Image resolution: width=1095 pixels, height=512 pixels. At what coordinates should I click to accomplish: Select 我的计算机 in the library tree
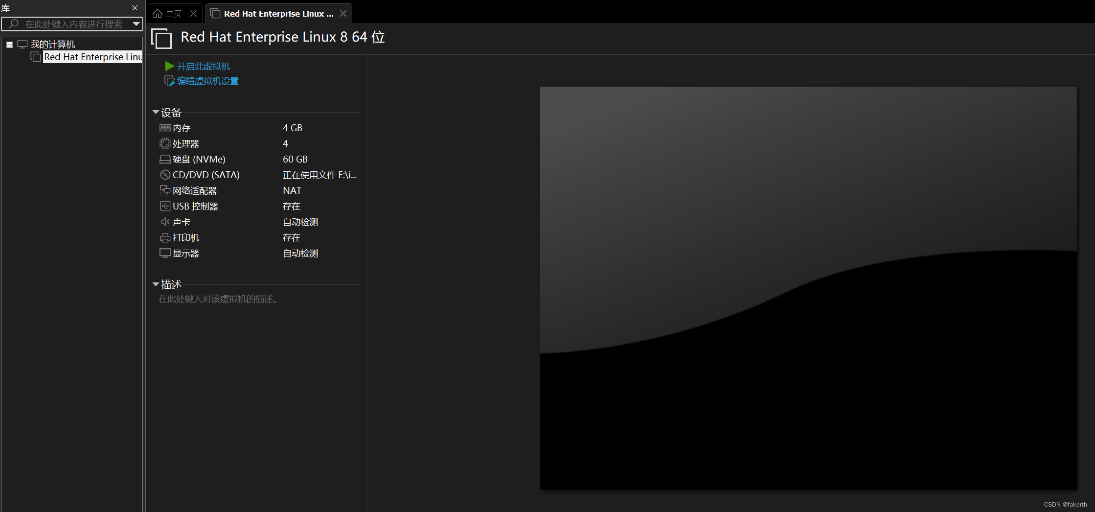[53, 45]
